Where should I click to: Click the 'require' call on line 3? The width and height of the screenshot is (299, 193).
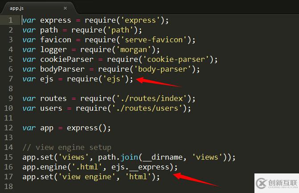[100, 40]
